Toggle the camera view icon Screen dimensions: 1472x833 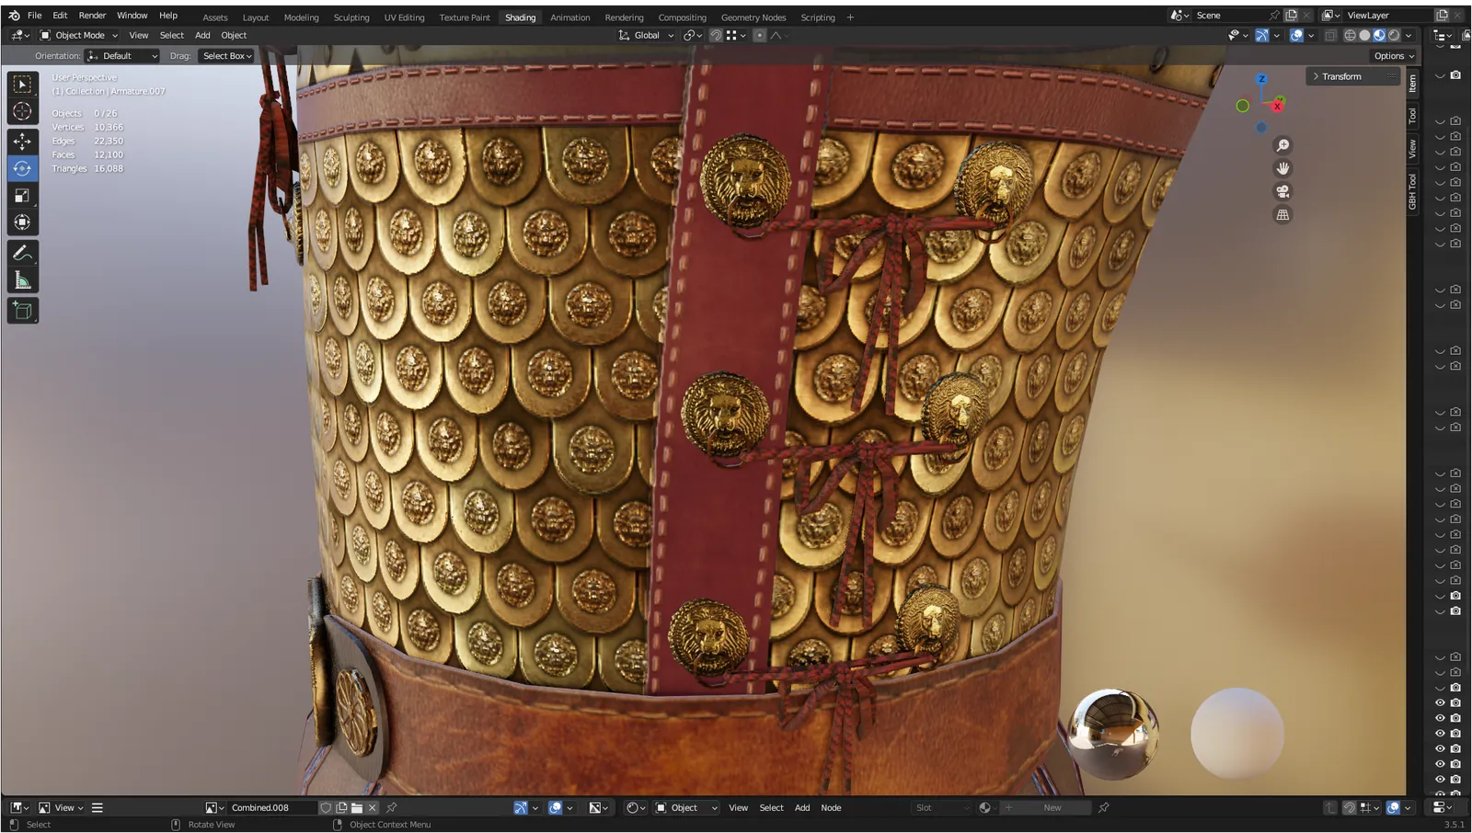[1282, 191]
